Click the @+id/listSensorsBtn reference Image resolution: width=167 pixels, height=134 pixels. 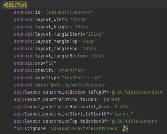point(137,92)
